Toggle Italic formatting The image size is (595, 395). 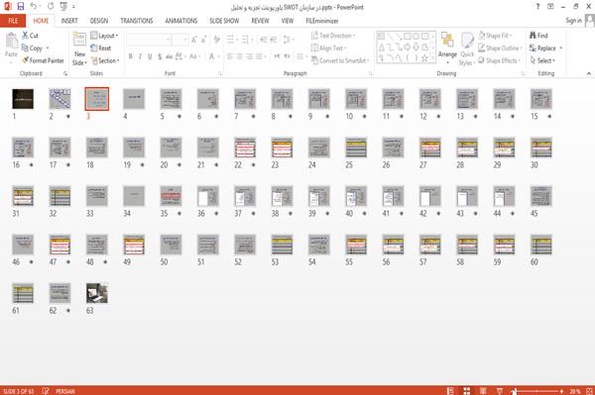coord(141,56)
